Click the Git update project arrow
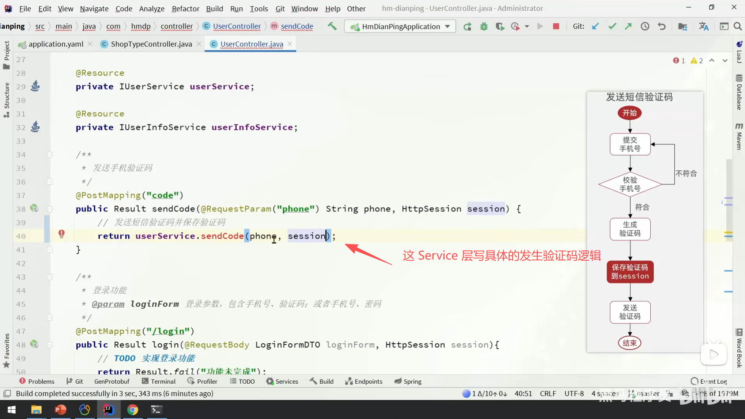The height and width of the screenshot is (419, 745). tap(596, 26)
